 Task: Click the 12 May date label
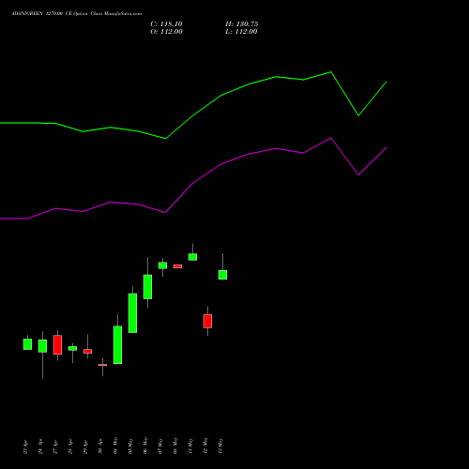205,446
